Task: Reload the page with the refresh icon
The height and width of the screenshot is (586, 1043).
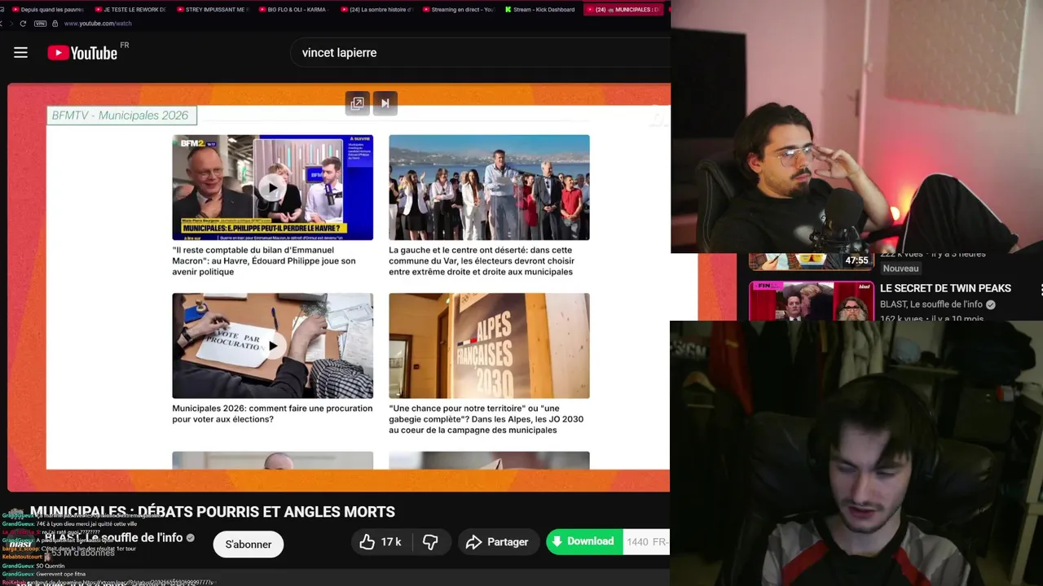Action: [23, 24]
